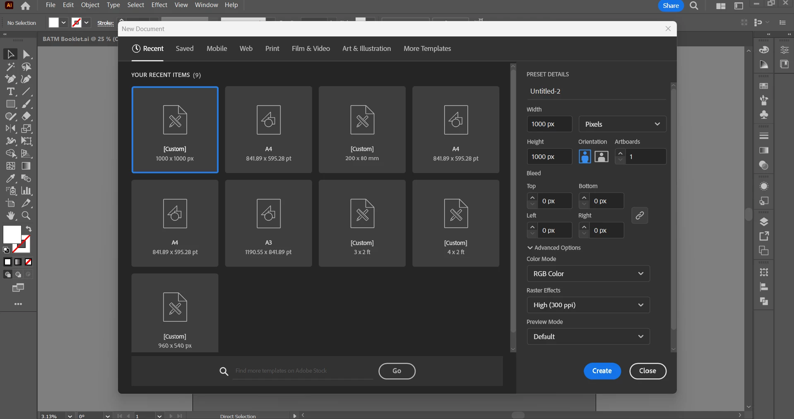Select the Eyedropper tool
Image resolution: width=794 pixels, height=419 pixels.
pos(11,178)
